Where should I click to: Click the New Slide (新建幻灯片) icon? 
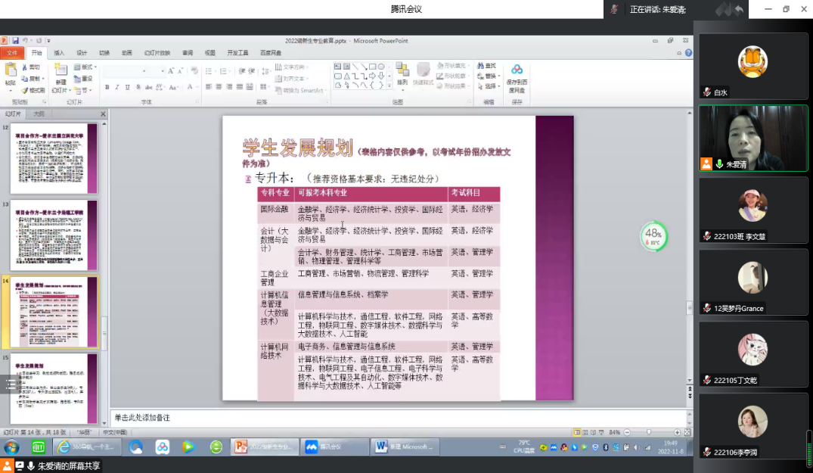[61, 73]
